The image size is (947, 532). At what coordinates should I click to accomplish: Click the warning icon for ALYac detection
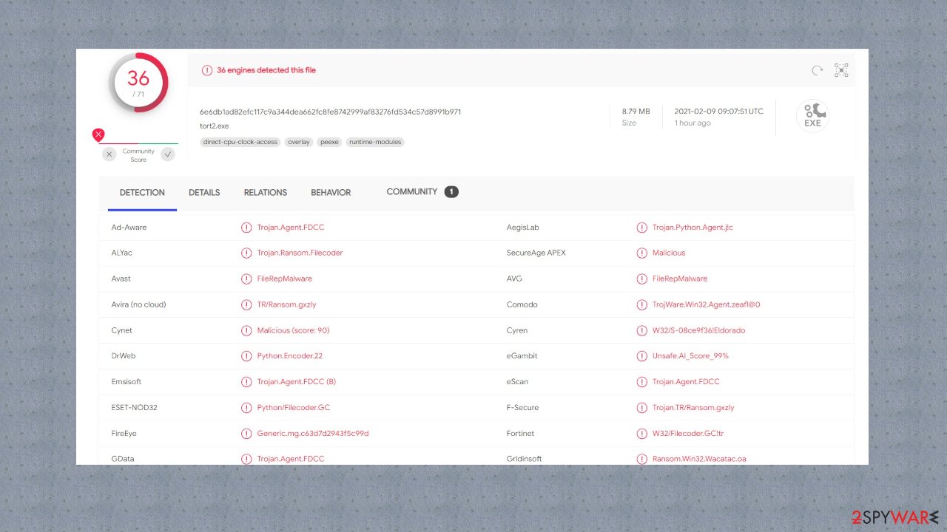point(246,253)
